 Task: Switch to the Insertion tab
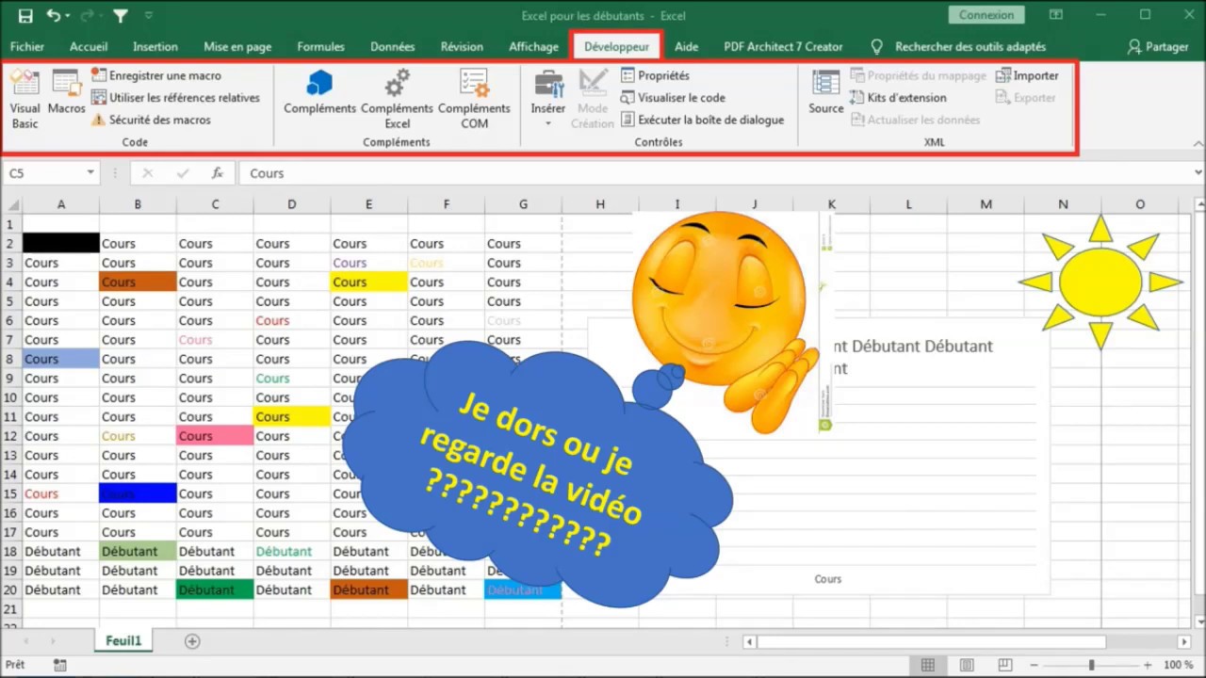point(155,47)
